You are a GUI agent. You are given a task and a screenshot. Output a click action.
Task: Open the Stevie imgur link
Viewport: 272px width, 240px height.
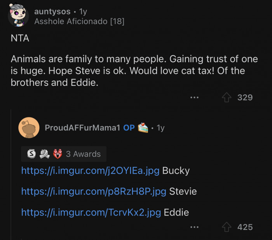tap(94, 191)
